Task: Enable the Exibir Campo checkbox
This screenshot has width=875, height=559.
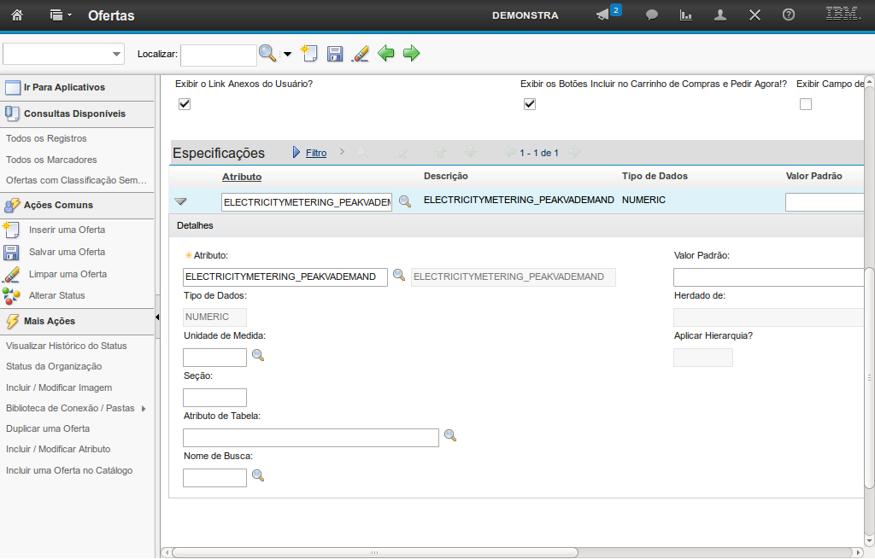Action: [x=806, y=104]
